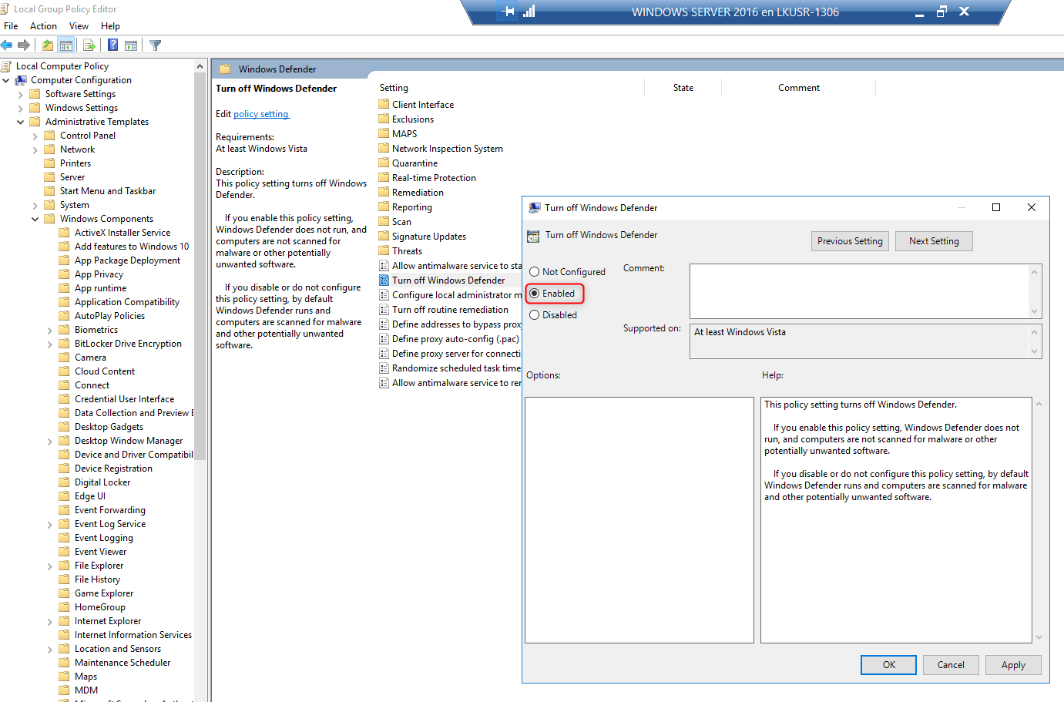Click the Next Setting button
Viewport: 1064px width, 702px height.
[934, 241]
